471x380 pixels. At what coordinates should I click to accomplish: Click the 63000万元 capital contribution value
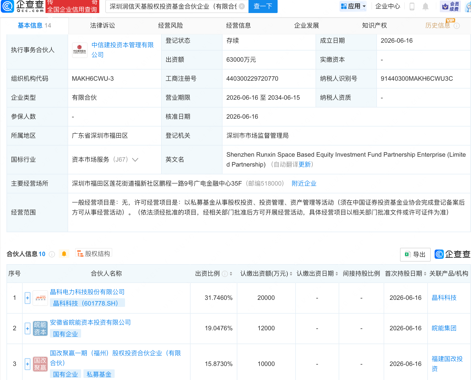pos(241,60)
